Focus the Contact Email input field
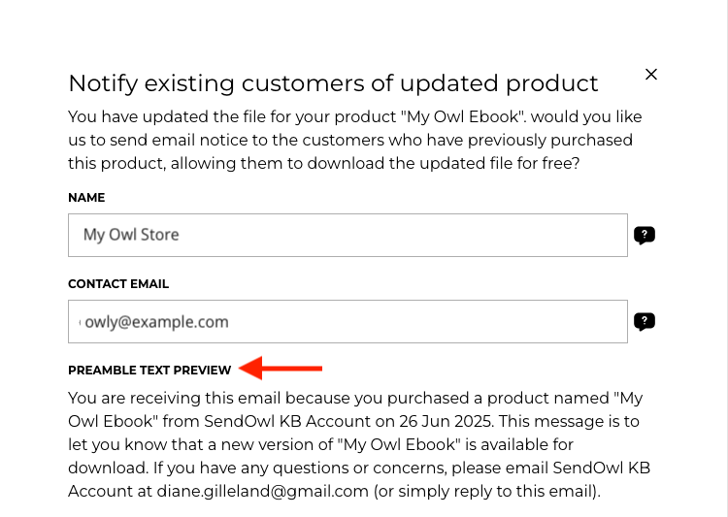The width and height of the screenshot is (728, 517). (347, 322)
